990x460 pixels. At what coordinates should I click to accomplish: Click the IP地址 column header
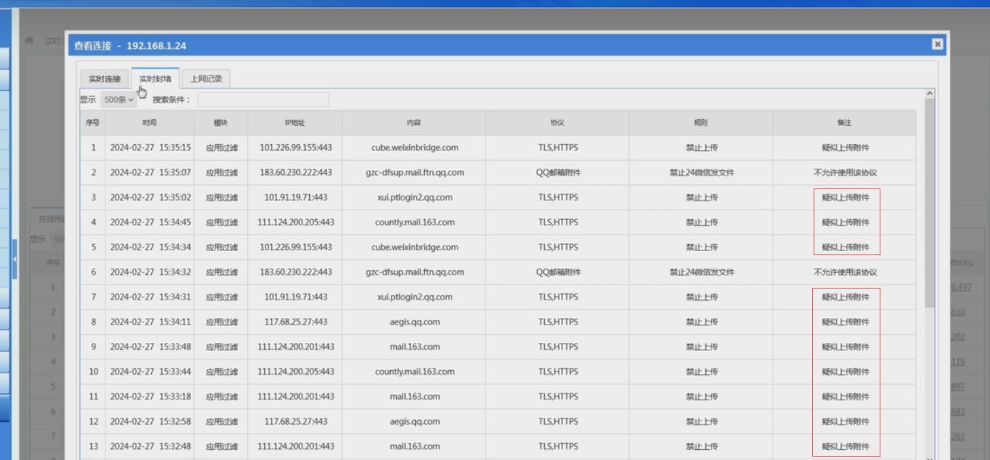(295, 123)
